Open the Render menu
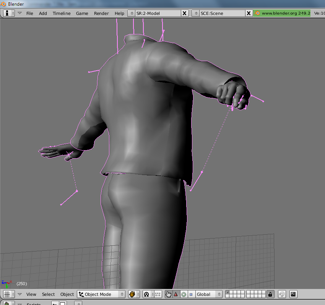The width and height of the screenshot is (325, 305). pyautogui.click(x=101, y=13)
